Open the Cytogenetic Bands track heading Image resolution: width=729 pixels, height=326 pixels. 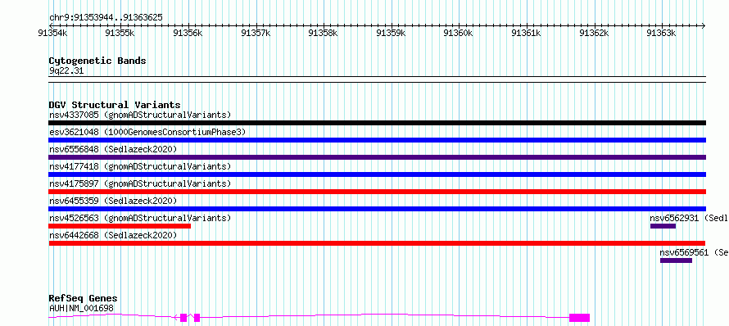[97, 61]
